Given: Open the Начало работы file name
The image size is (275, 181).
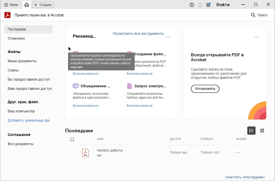Looking at the screenshot, I should click(110, 150).
